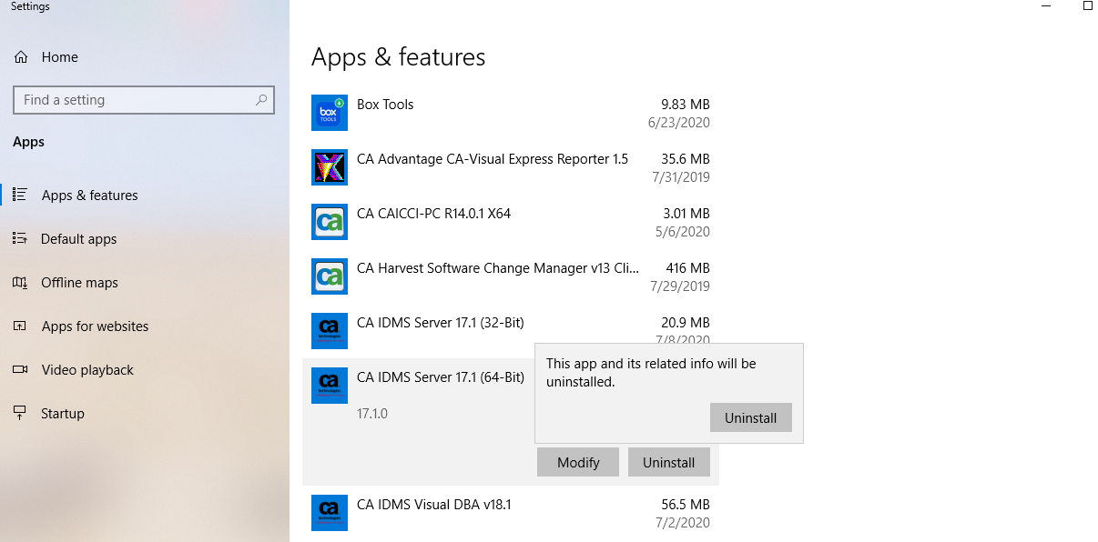Click the CA-Visual Express Reporter icon
1098x542 pixels.
click(329, 167)
